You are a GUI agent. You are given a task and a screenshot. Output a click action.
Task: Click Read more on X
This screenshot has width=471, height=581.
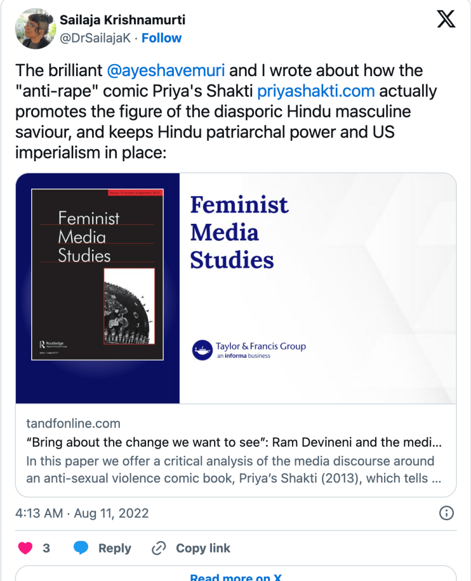click(235, 577)
